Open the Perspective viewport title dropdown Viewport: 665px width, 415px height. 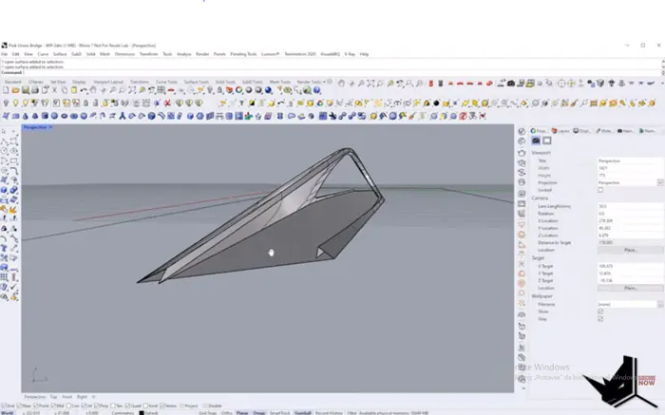tap(50, 127)
